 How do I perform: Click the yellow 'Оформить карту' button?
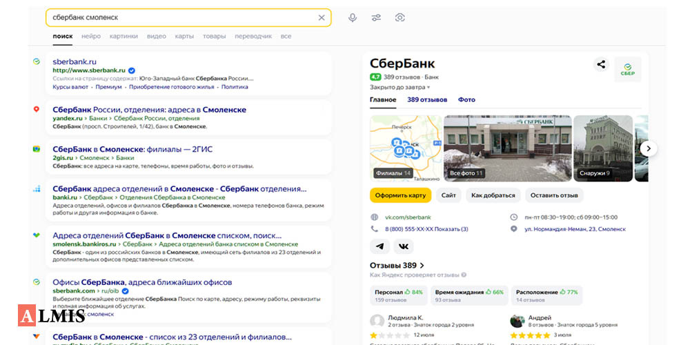[x=400, y=195]
